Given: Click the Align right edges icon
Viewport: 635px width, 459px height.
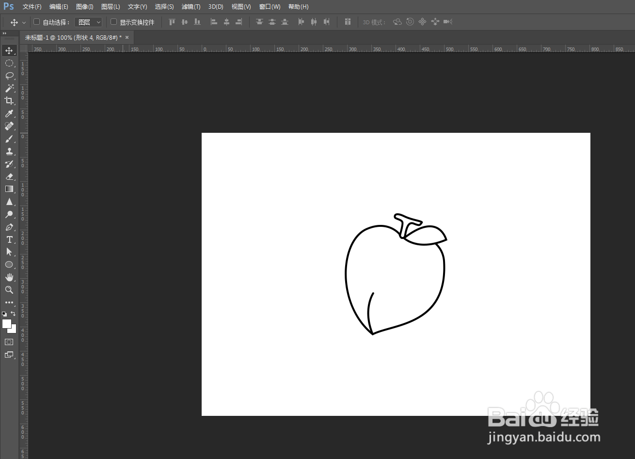Looking at the screenshot, I should point(239,22).
